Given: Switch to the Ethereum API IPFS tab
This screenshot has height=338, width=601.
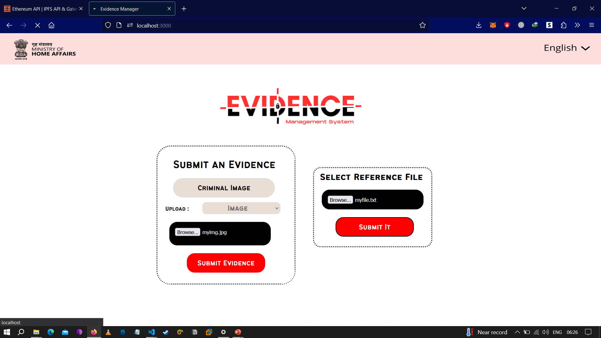Looking at the screenshot, I should click(44, 9).
